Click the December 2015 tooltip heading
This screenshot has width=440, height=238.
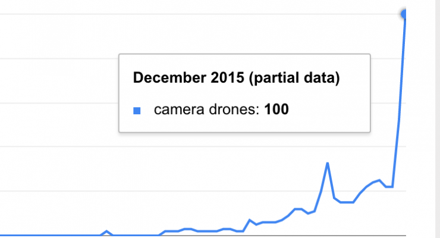pyautogui.click(x=236, y=78)
